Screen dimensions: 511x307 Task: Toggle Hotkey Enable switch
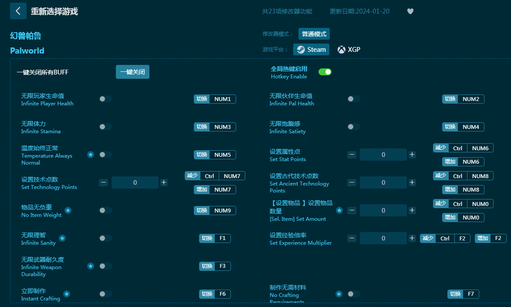[x=325, y=72]
